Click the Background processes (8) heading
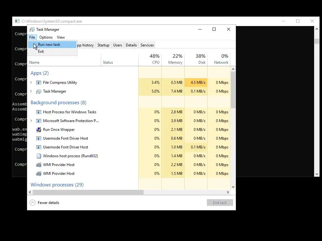The image size is (322, 241). click(x=58, y=103)
